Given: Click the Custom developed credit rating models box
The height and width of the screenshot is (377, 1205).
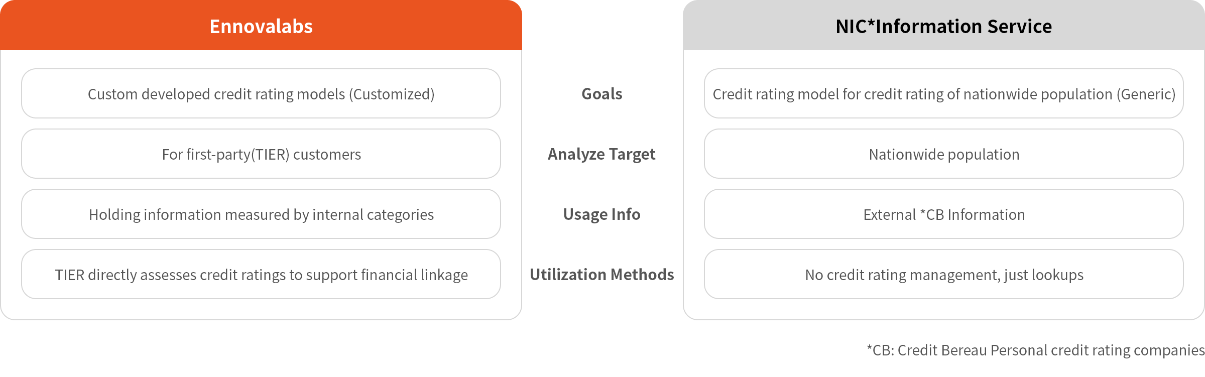Looking at the screenshot, I should pos(261,94).
